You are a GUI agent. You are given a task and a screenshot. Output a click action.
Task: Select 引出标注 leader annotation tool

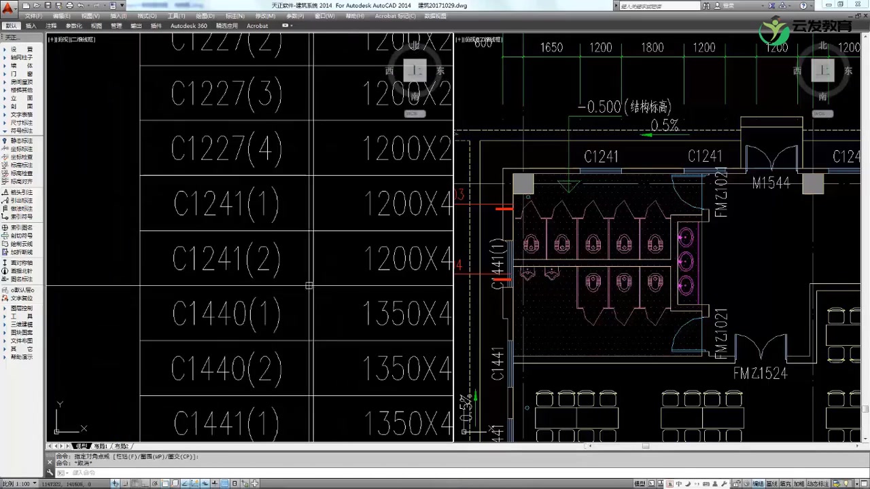pos(18,200)
